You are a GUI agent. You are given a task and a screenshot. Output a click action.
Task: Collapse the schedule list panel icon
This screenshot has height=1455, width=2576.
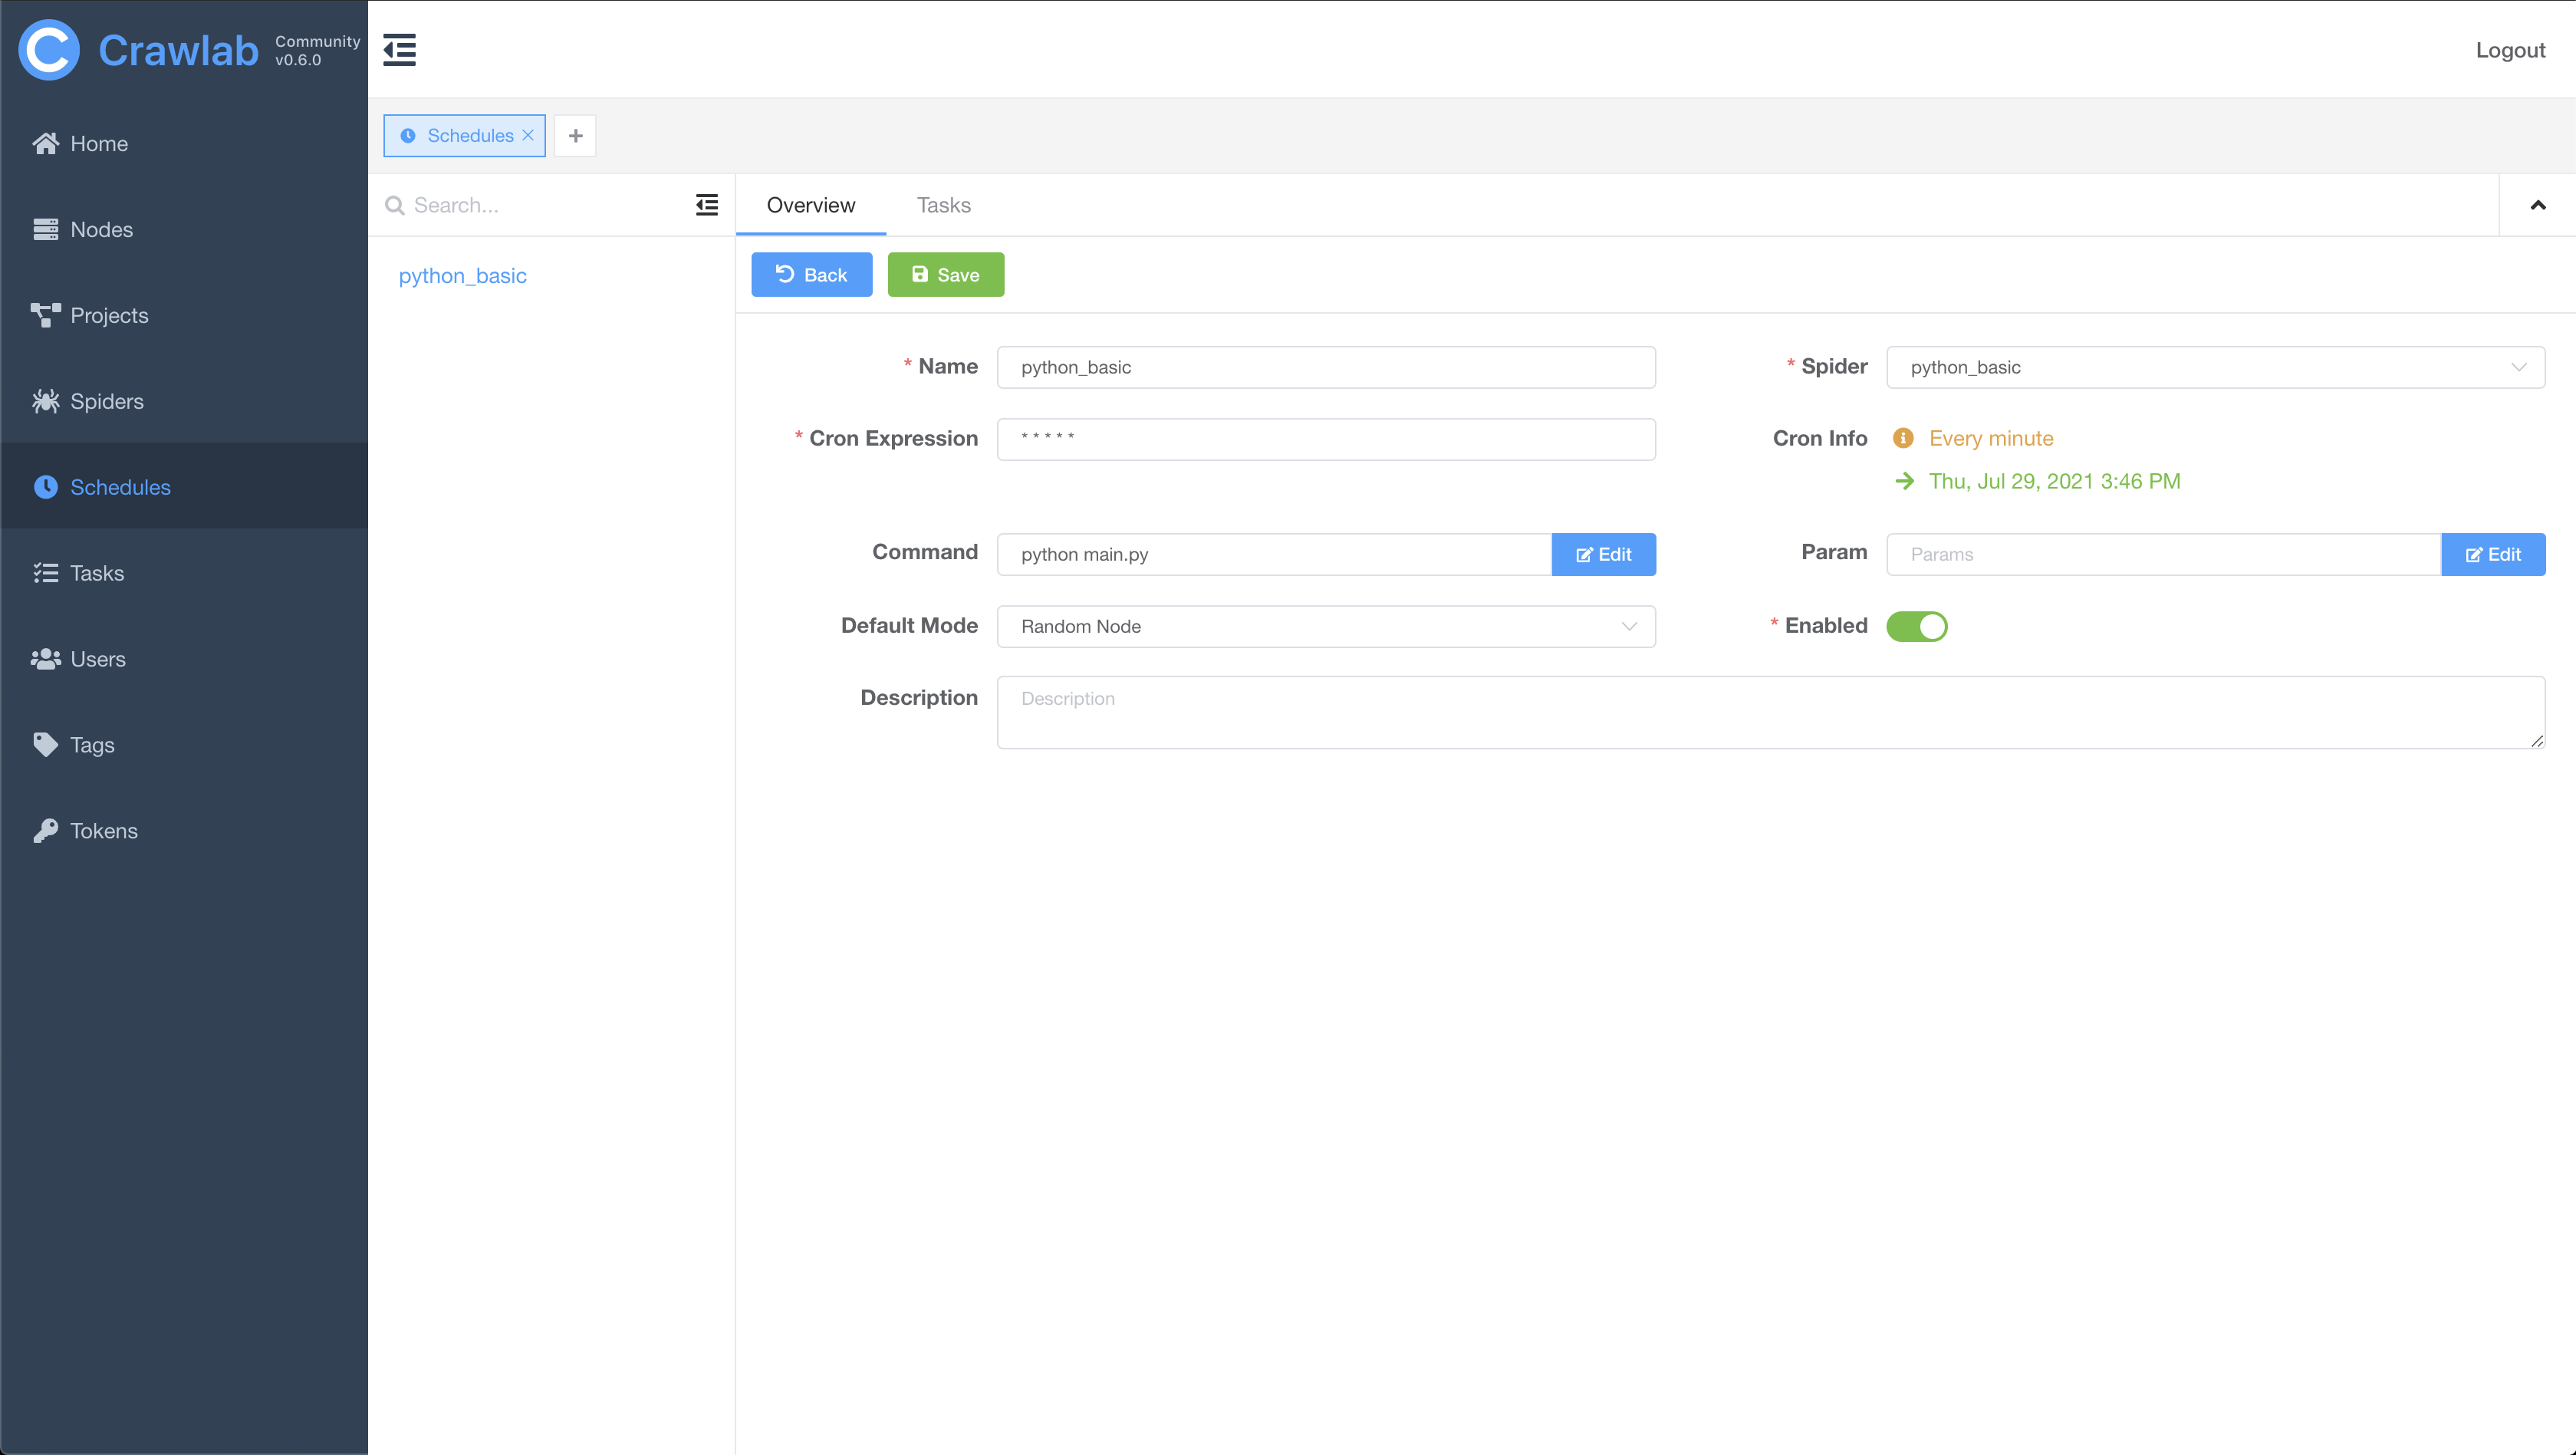coord(707,205)
